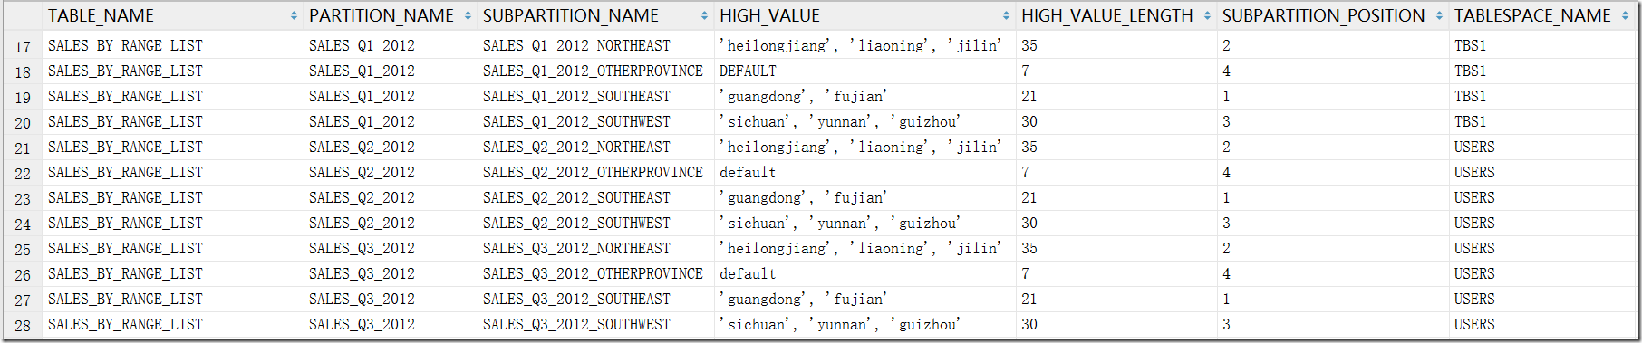The width and height of the screenshot is (1642, 343).
Task: Click the USERS tablespace cell in row 28
Action: (1474, 324)
